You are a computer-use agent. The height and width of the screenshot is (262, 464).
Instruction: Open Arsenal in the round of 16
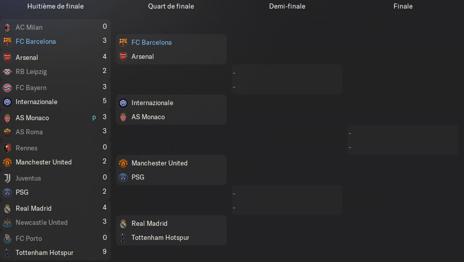[27, 58]
